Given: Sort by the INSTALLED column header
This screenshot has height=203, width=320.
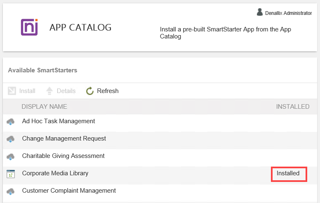Looking at the screenshot, I should click(x=292, y=107).
